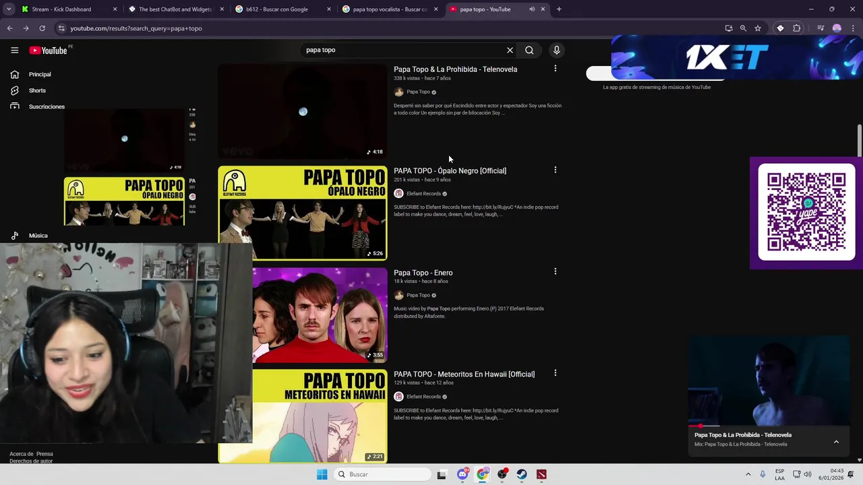Click Prensa footer link

pyautogui.click(x=44, y=454)
